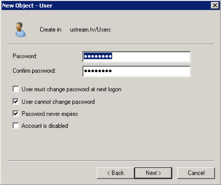The image size is (221, 185).
Task: Proceed by clicking Next button
Action: click(x=153, y=173)
